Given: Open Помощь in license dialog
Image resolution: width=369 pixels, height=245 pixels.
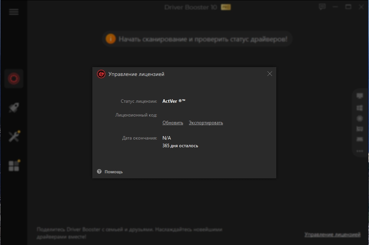Looking at the screenshot, I should point(113,172).
